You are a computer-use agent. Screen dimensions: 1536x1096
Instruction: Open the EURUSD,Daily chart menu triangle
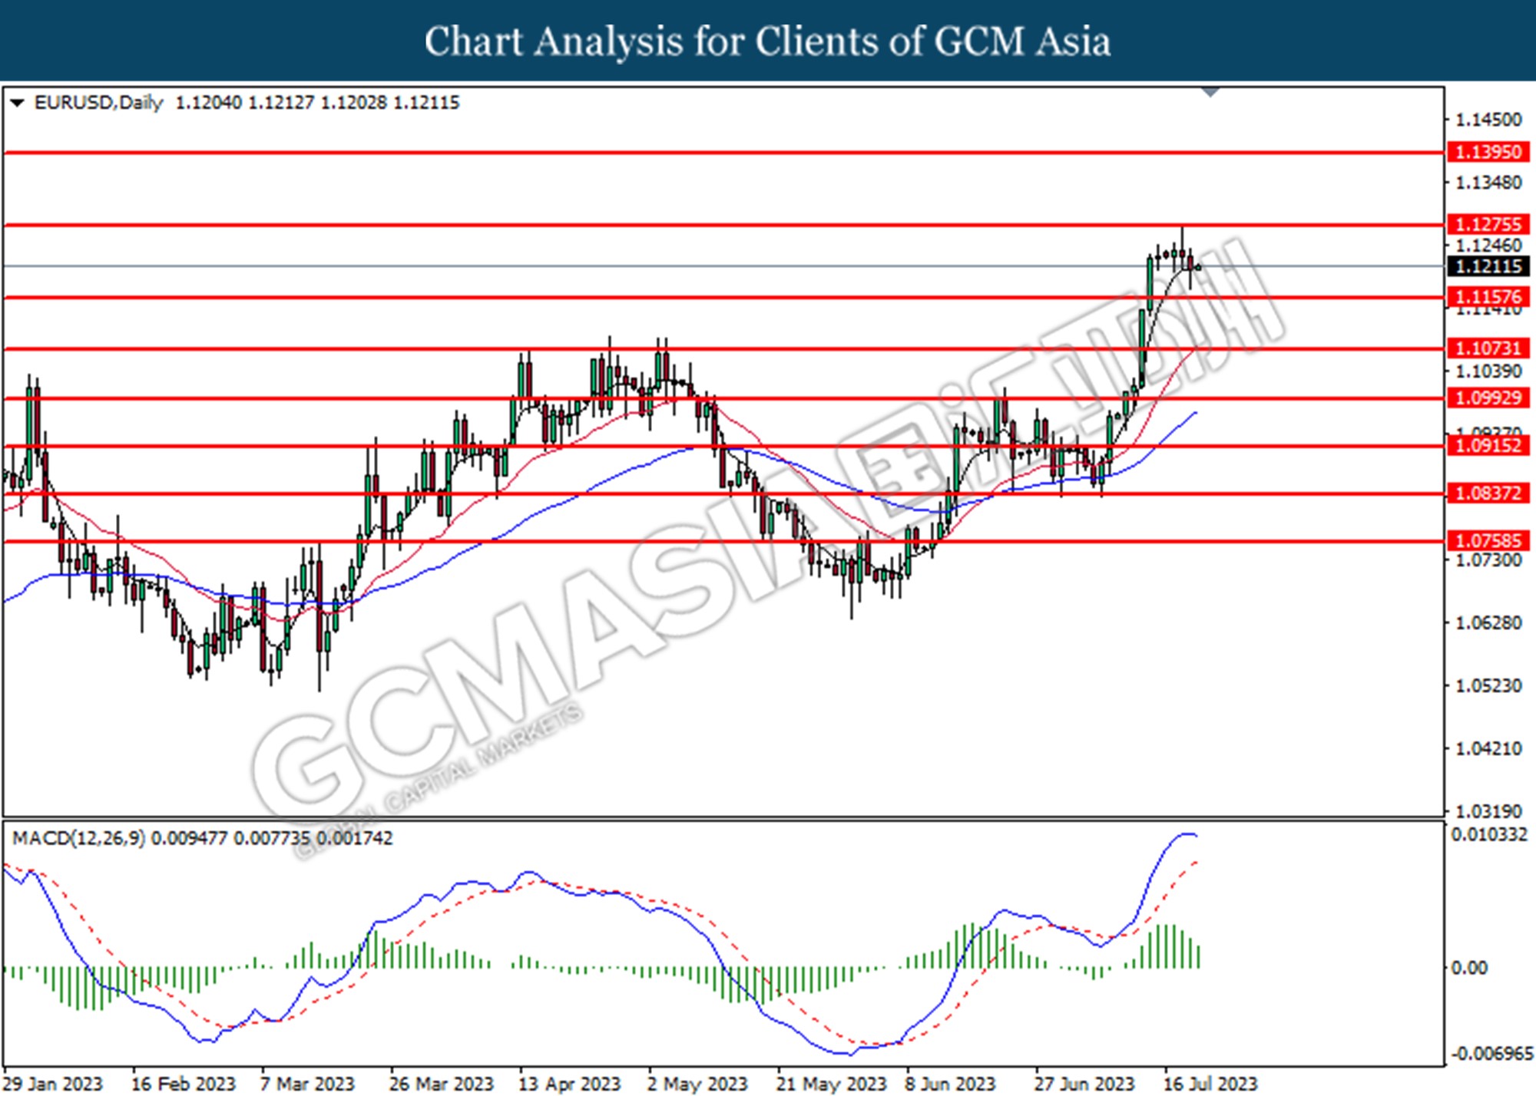[17, 103]
